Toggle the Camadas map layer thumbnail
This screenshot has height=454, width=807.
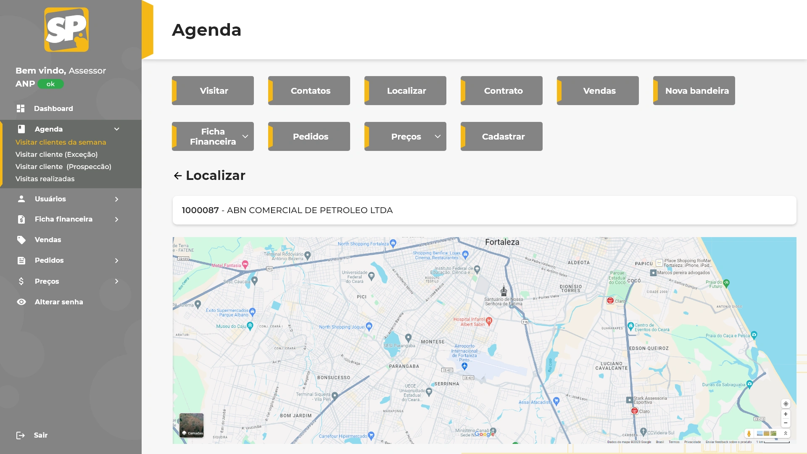191,425
